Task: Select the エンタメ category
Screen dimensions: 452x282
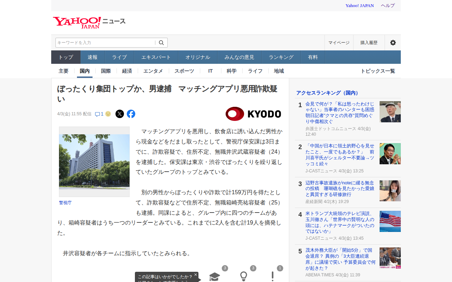Action: (x=153, y=71)
